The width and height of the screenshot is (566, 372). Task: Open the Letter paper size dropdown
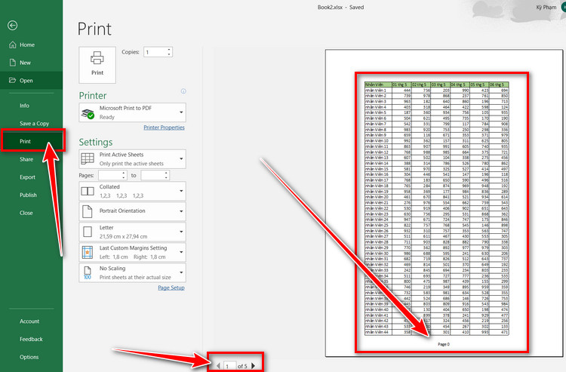[133, 232]
